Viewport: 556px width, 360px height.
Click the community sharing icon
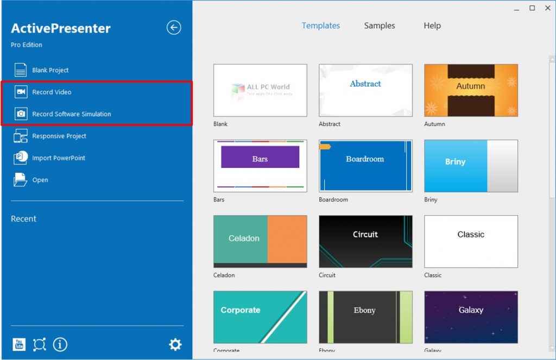pos(39,344)
